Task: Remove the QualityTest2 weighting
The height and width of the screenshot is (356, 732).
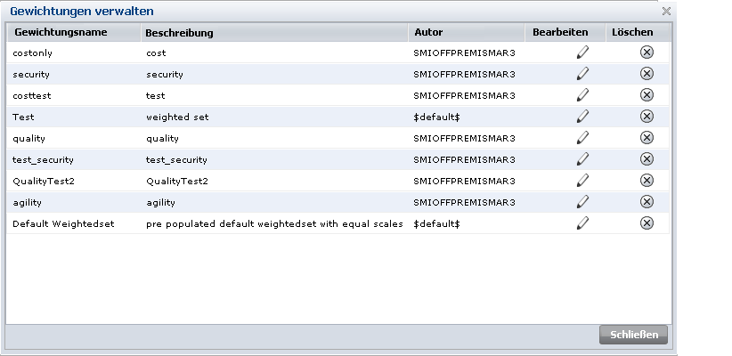Action: pos(647,181)
